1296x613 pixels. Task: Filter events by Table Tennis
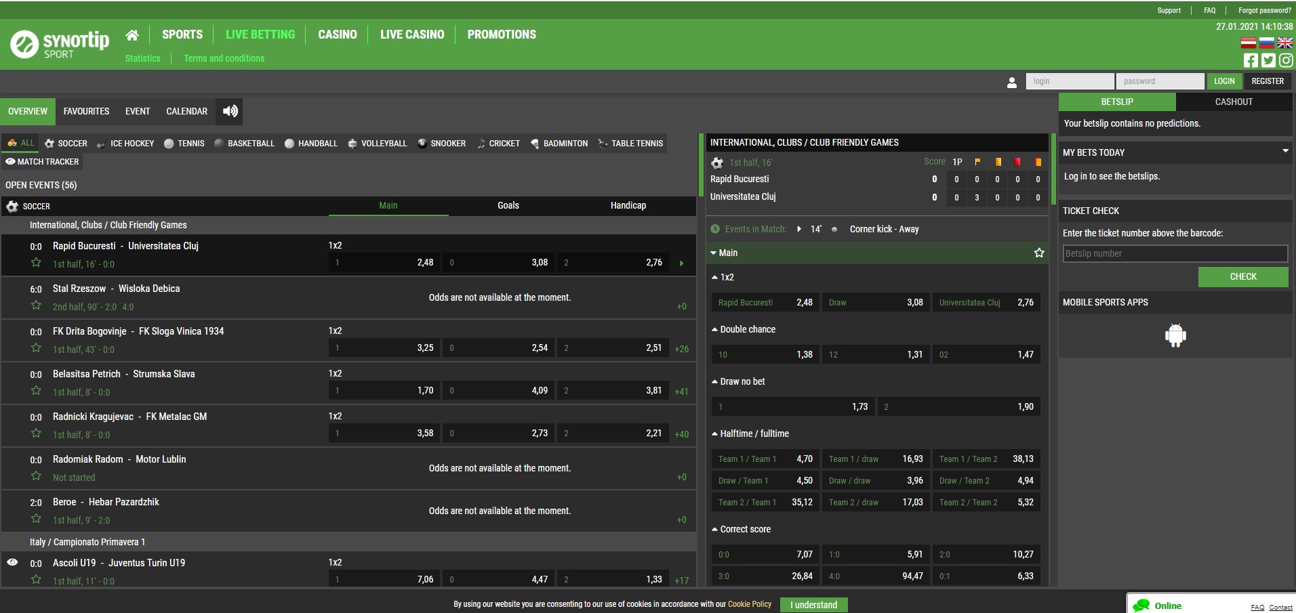click(x=630, y=143)
